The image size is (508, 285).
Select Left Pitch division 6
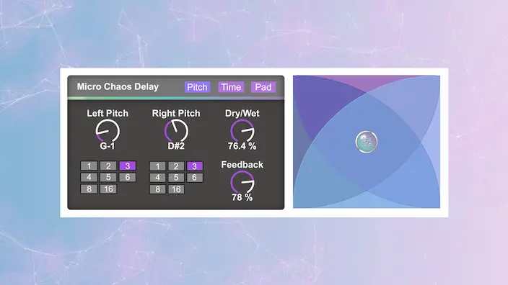127,177
